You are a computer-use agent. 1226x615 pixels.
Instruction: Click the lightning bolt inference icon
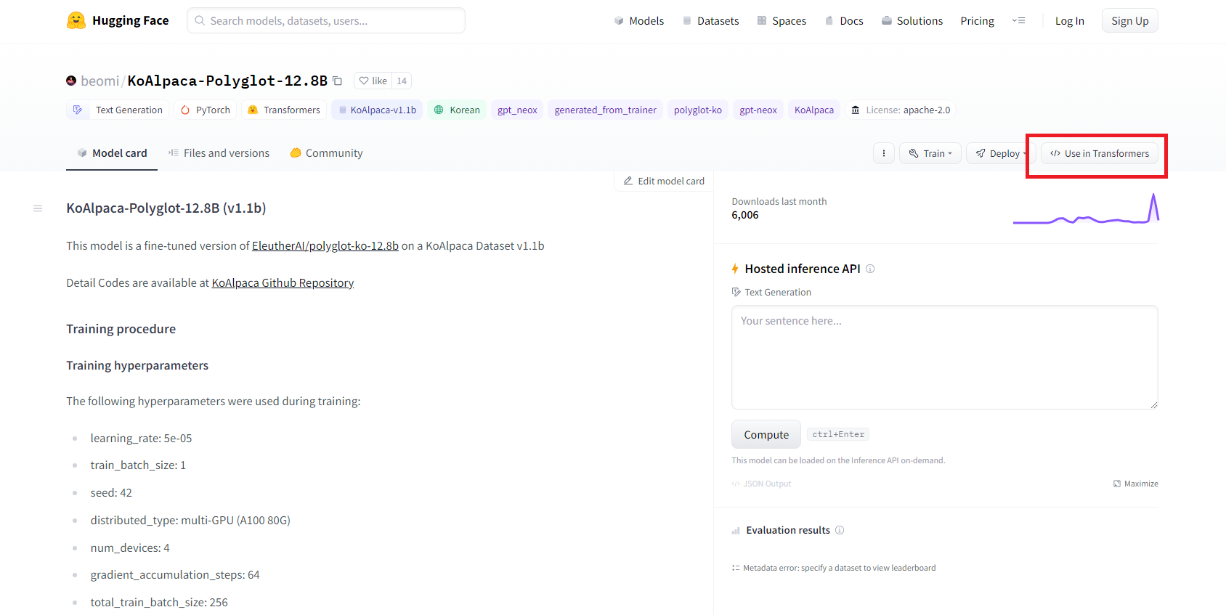tap(735, 269)
